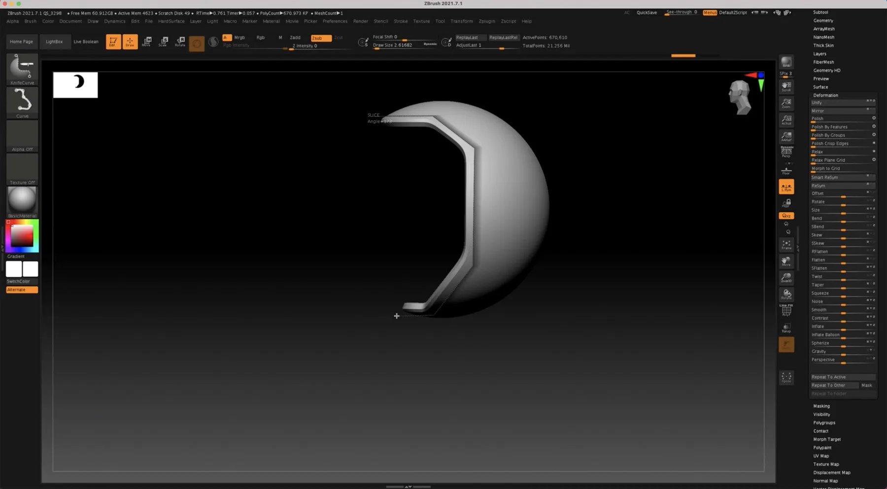Toggle Perspective with the Persp shelf icon
The image size is (887, 489).
[x=786, y=150]
